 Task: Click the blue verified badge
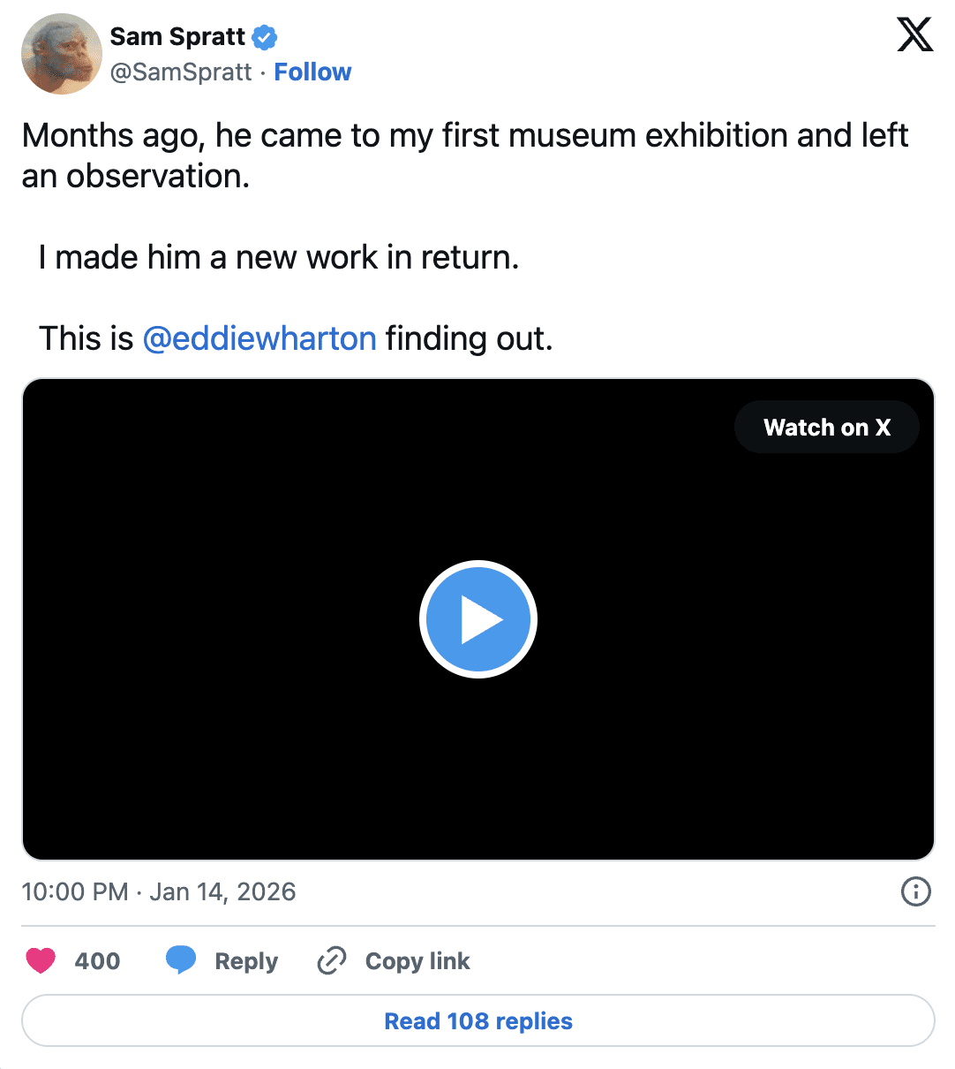click(265, 37)
